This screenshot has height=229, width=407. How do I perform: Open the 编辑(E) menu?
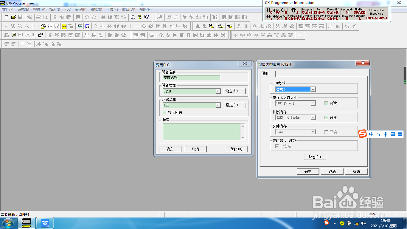pyautogui.click(x=23, y=10)
